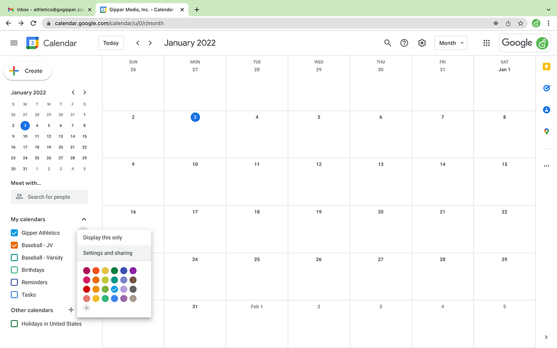Click the January 2022 heading
The image size is (557, 348).
point(190,43)
